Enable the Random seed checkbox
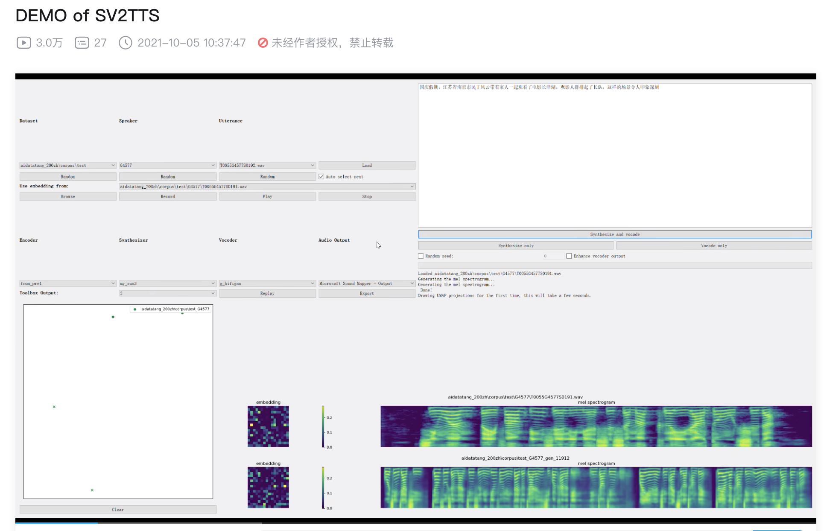This screenshot has height=531, width=824. (x=421, y=256)
